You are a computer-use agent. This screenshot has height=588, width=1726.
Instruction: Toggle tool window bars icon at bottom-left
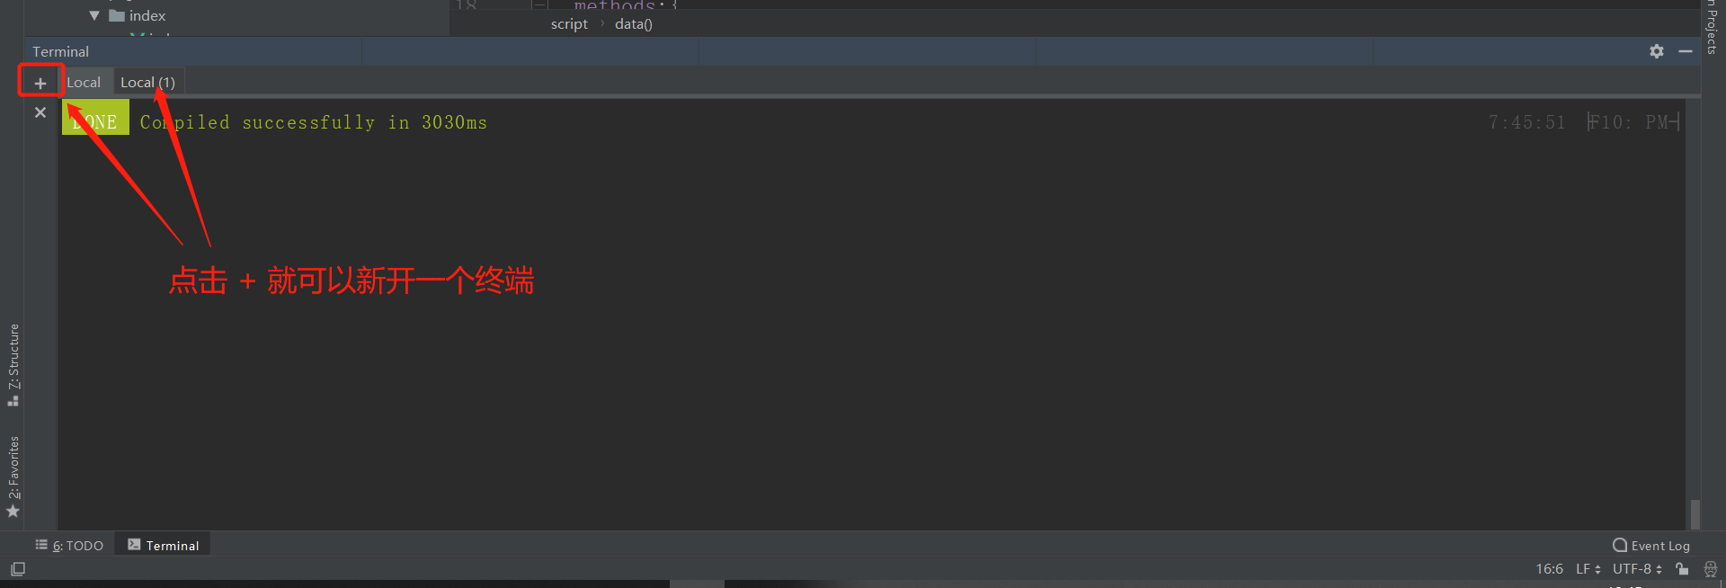pyautogui.click(x=18, y=568)
